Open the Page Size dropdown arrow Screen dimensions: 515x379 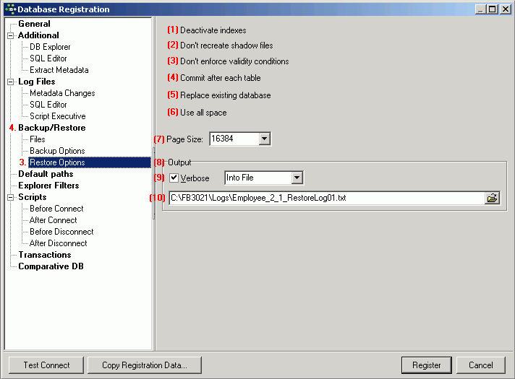click(264, 139)
